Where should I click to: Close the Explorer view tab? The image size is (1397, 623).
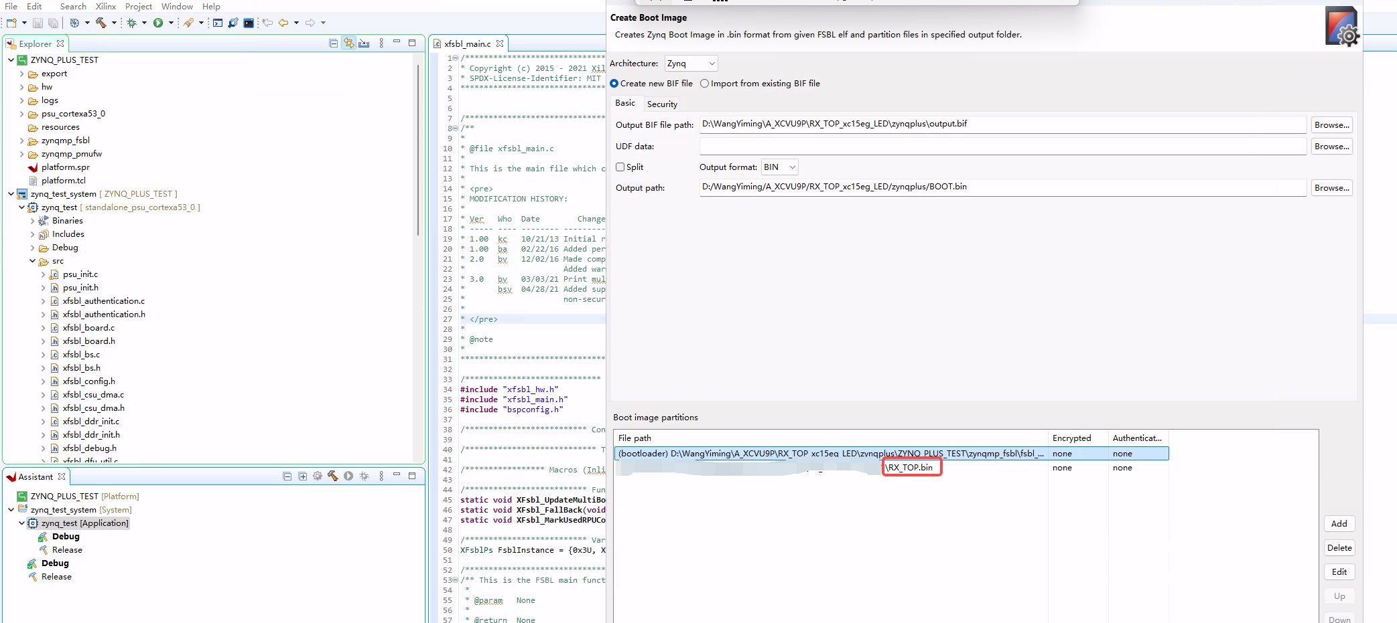coord(60,43)
